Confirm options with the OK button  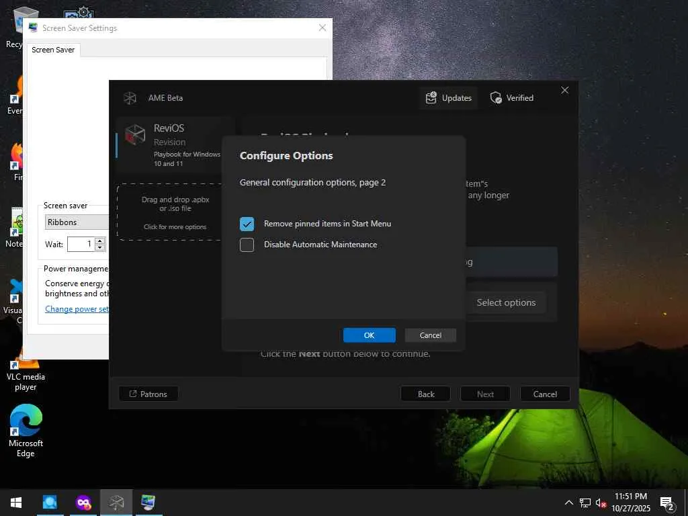(x=369, y=335)
